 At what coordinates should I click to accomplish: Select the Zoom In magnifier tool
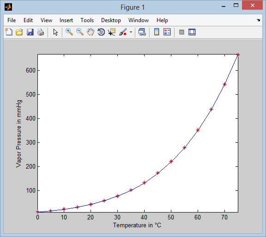[x=69, y=32]
